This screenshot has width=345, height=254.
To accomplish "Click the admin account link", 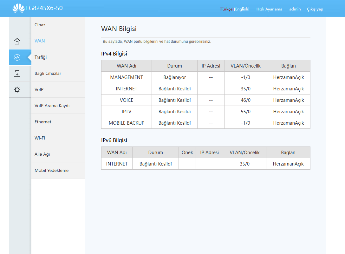I will coord(295,9).
